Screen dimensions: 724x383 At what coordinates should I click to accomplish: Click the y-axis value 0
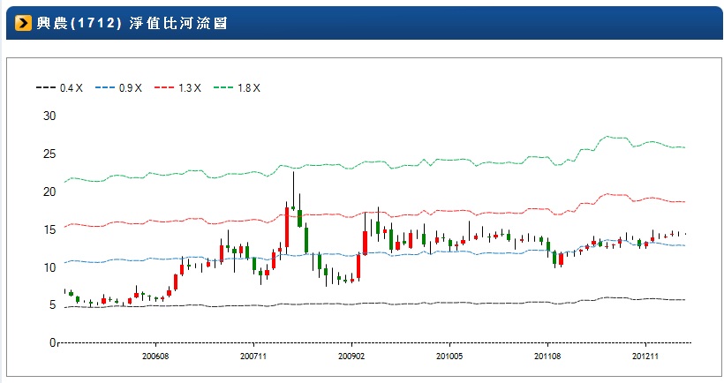(x=53, y=343)
